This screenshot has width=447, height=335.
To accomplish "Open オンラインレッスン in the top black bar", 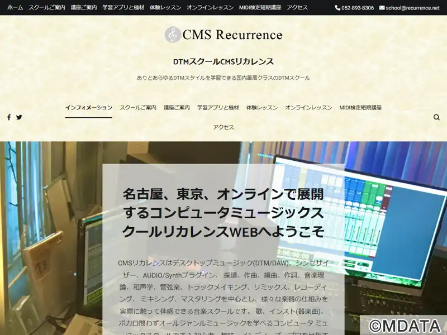I will pyautogui.click(x=210, y=8).
